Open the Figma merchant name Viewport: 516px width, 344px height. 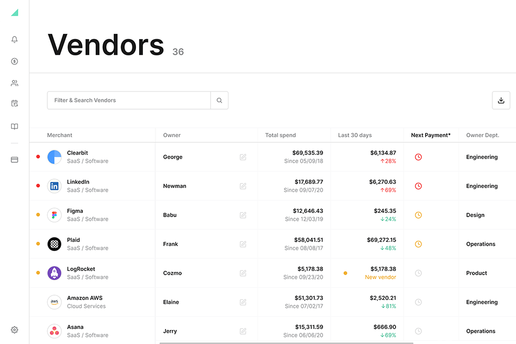point(75,211)
